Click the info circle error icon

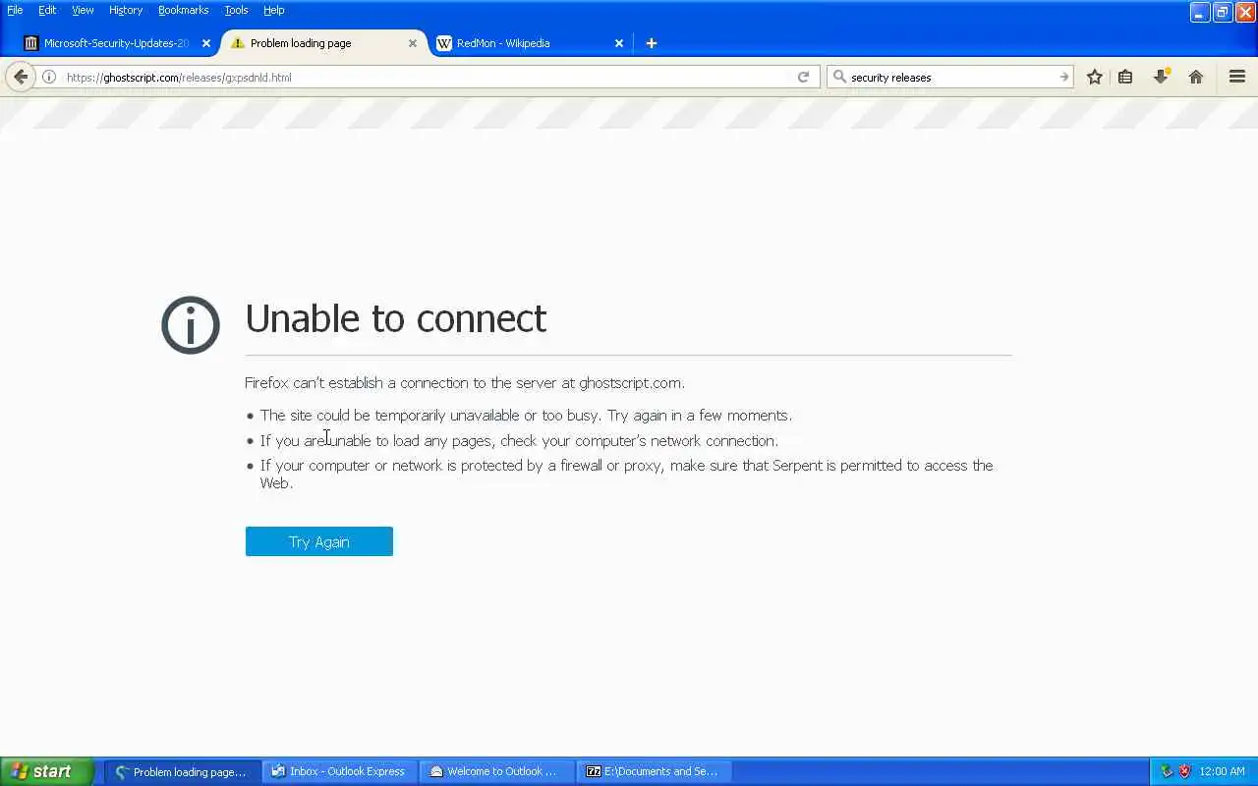[x=191, y=325]
